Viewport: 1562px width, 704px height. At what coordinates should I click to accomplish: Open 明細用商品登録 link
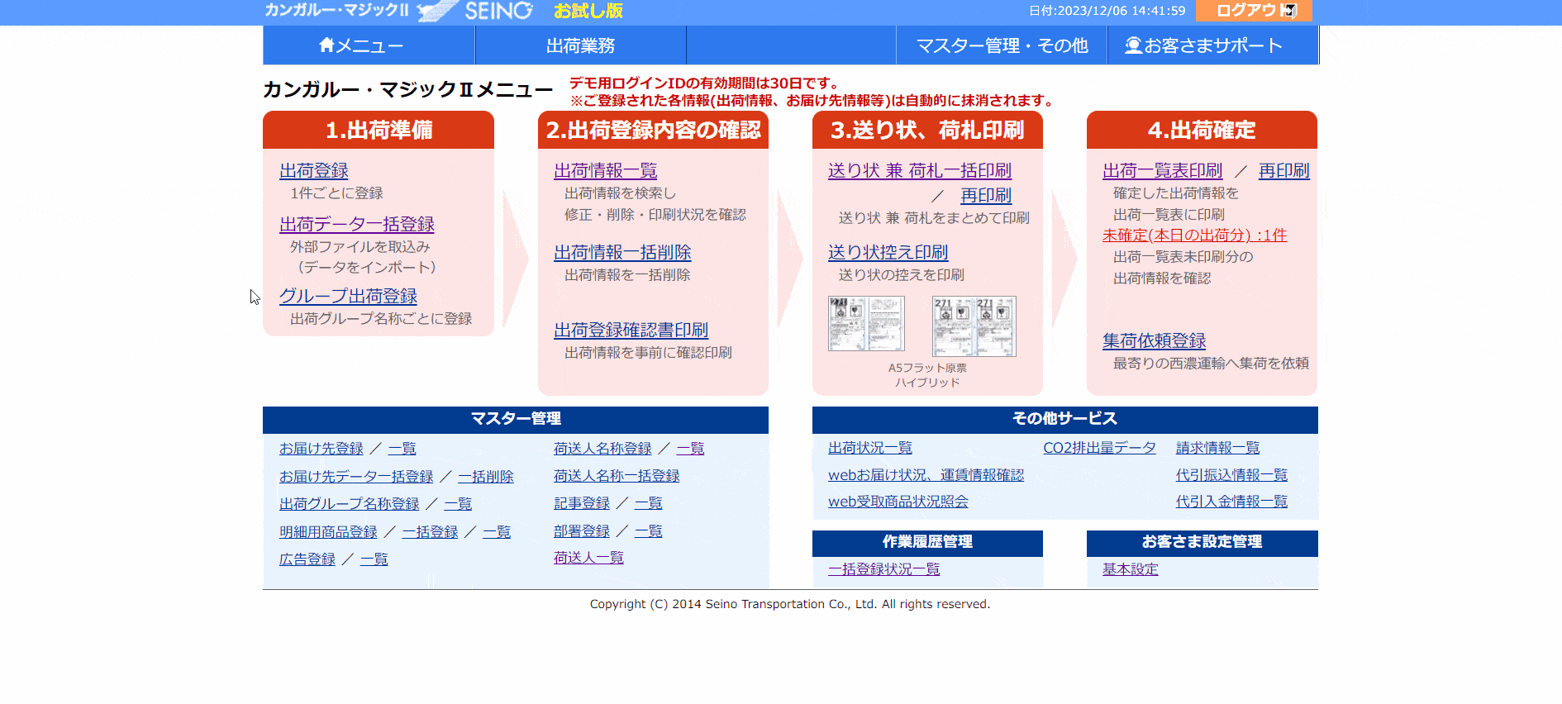[x=328, y=531]
